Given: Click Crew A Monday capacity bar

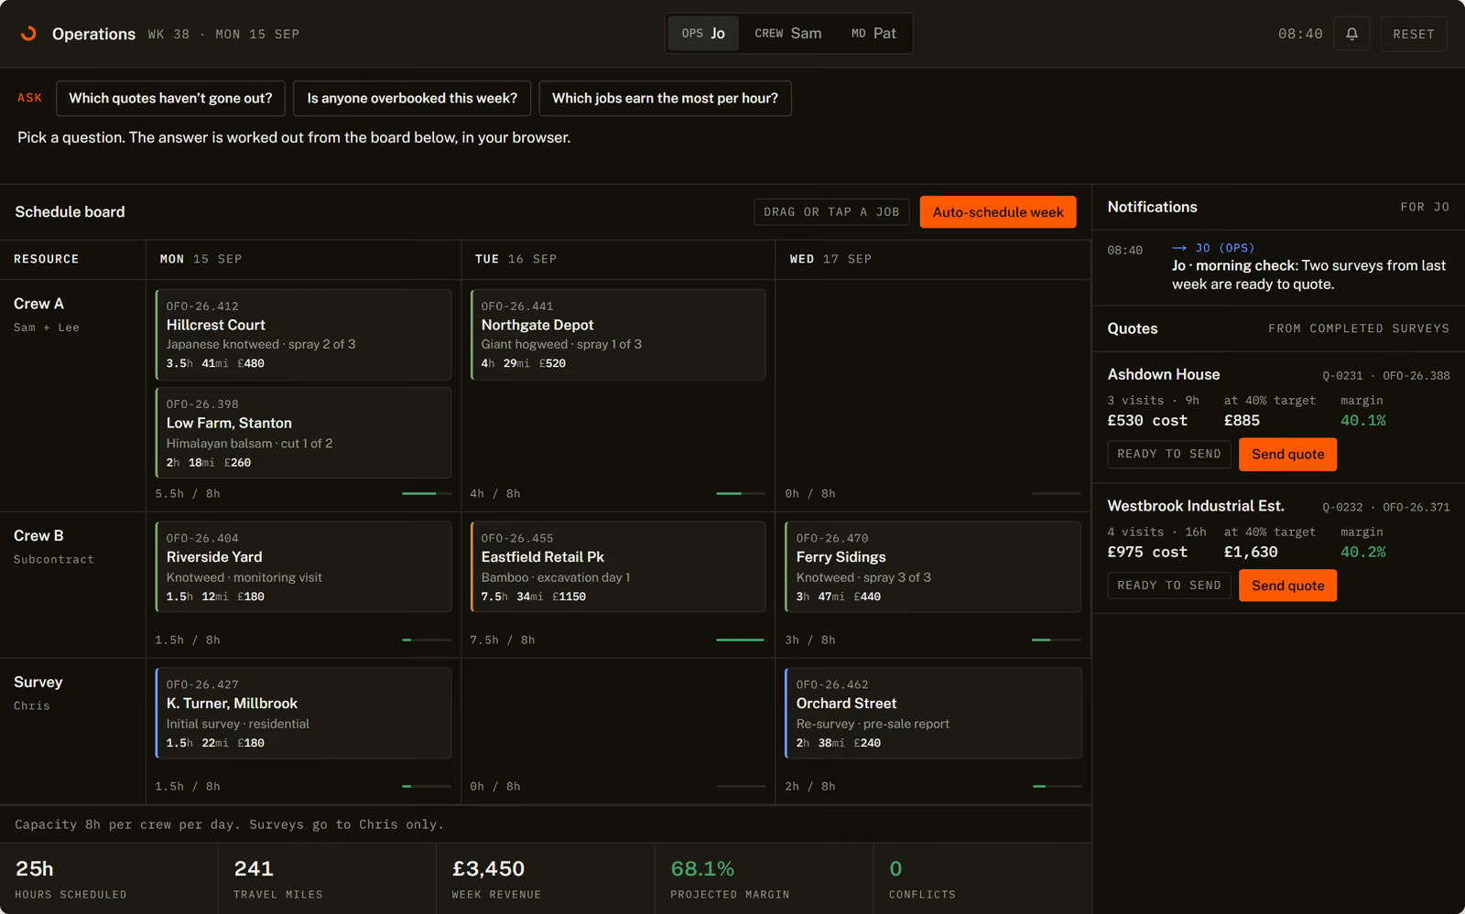Looking at the screenshot, I should pos(427,494).
